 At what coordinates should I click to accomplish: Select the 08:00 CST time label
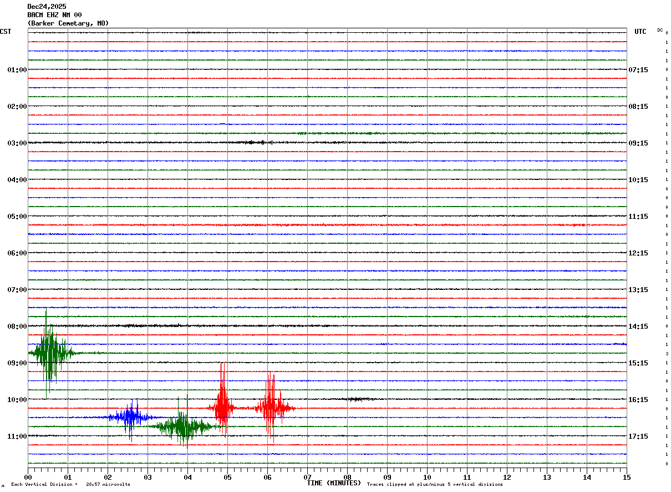[17, 327]
